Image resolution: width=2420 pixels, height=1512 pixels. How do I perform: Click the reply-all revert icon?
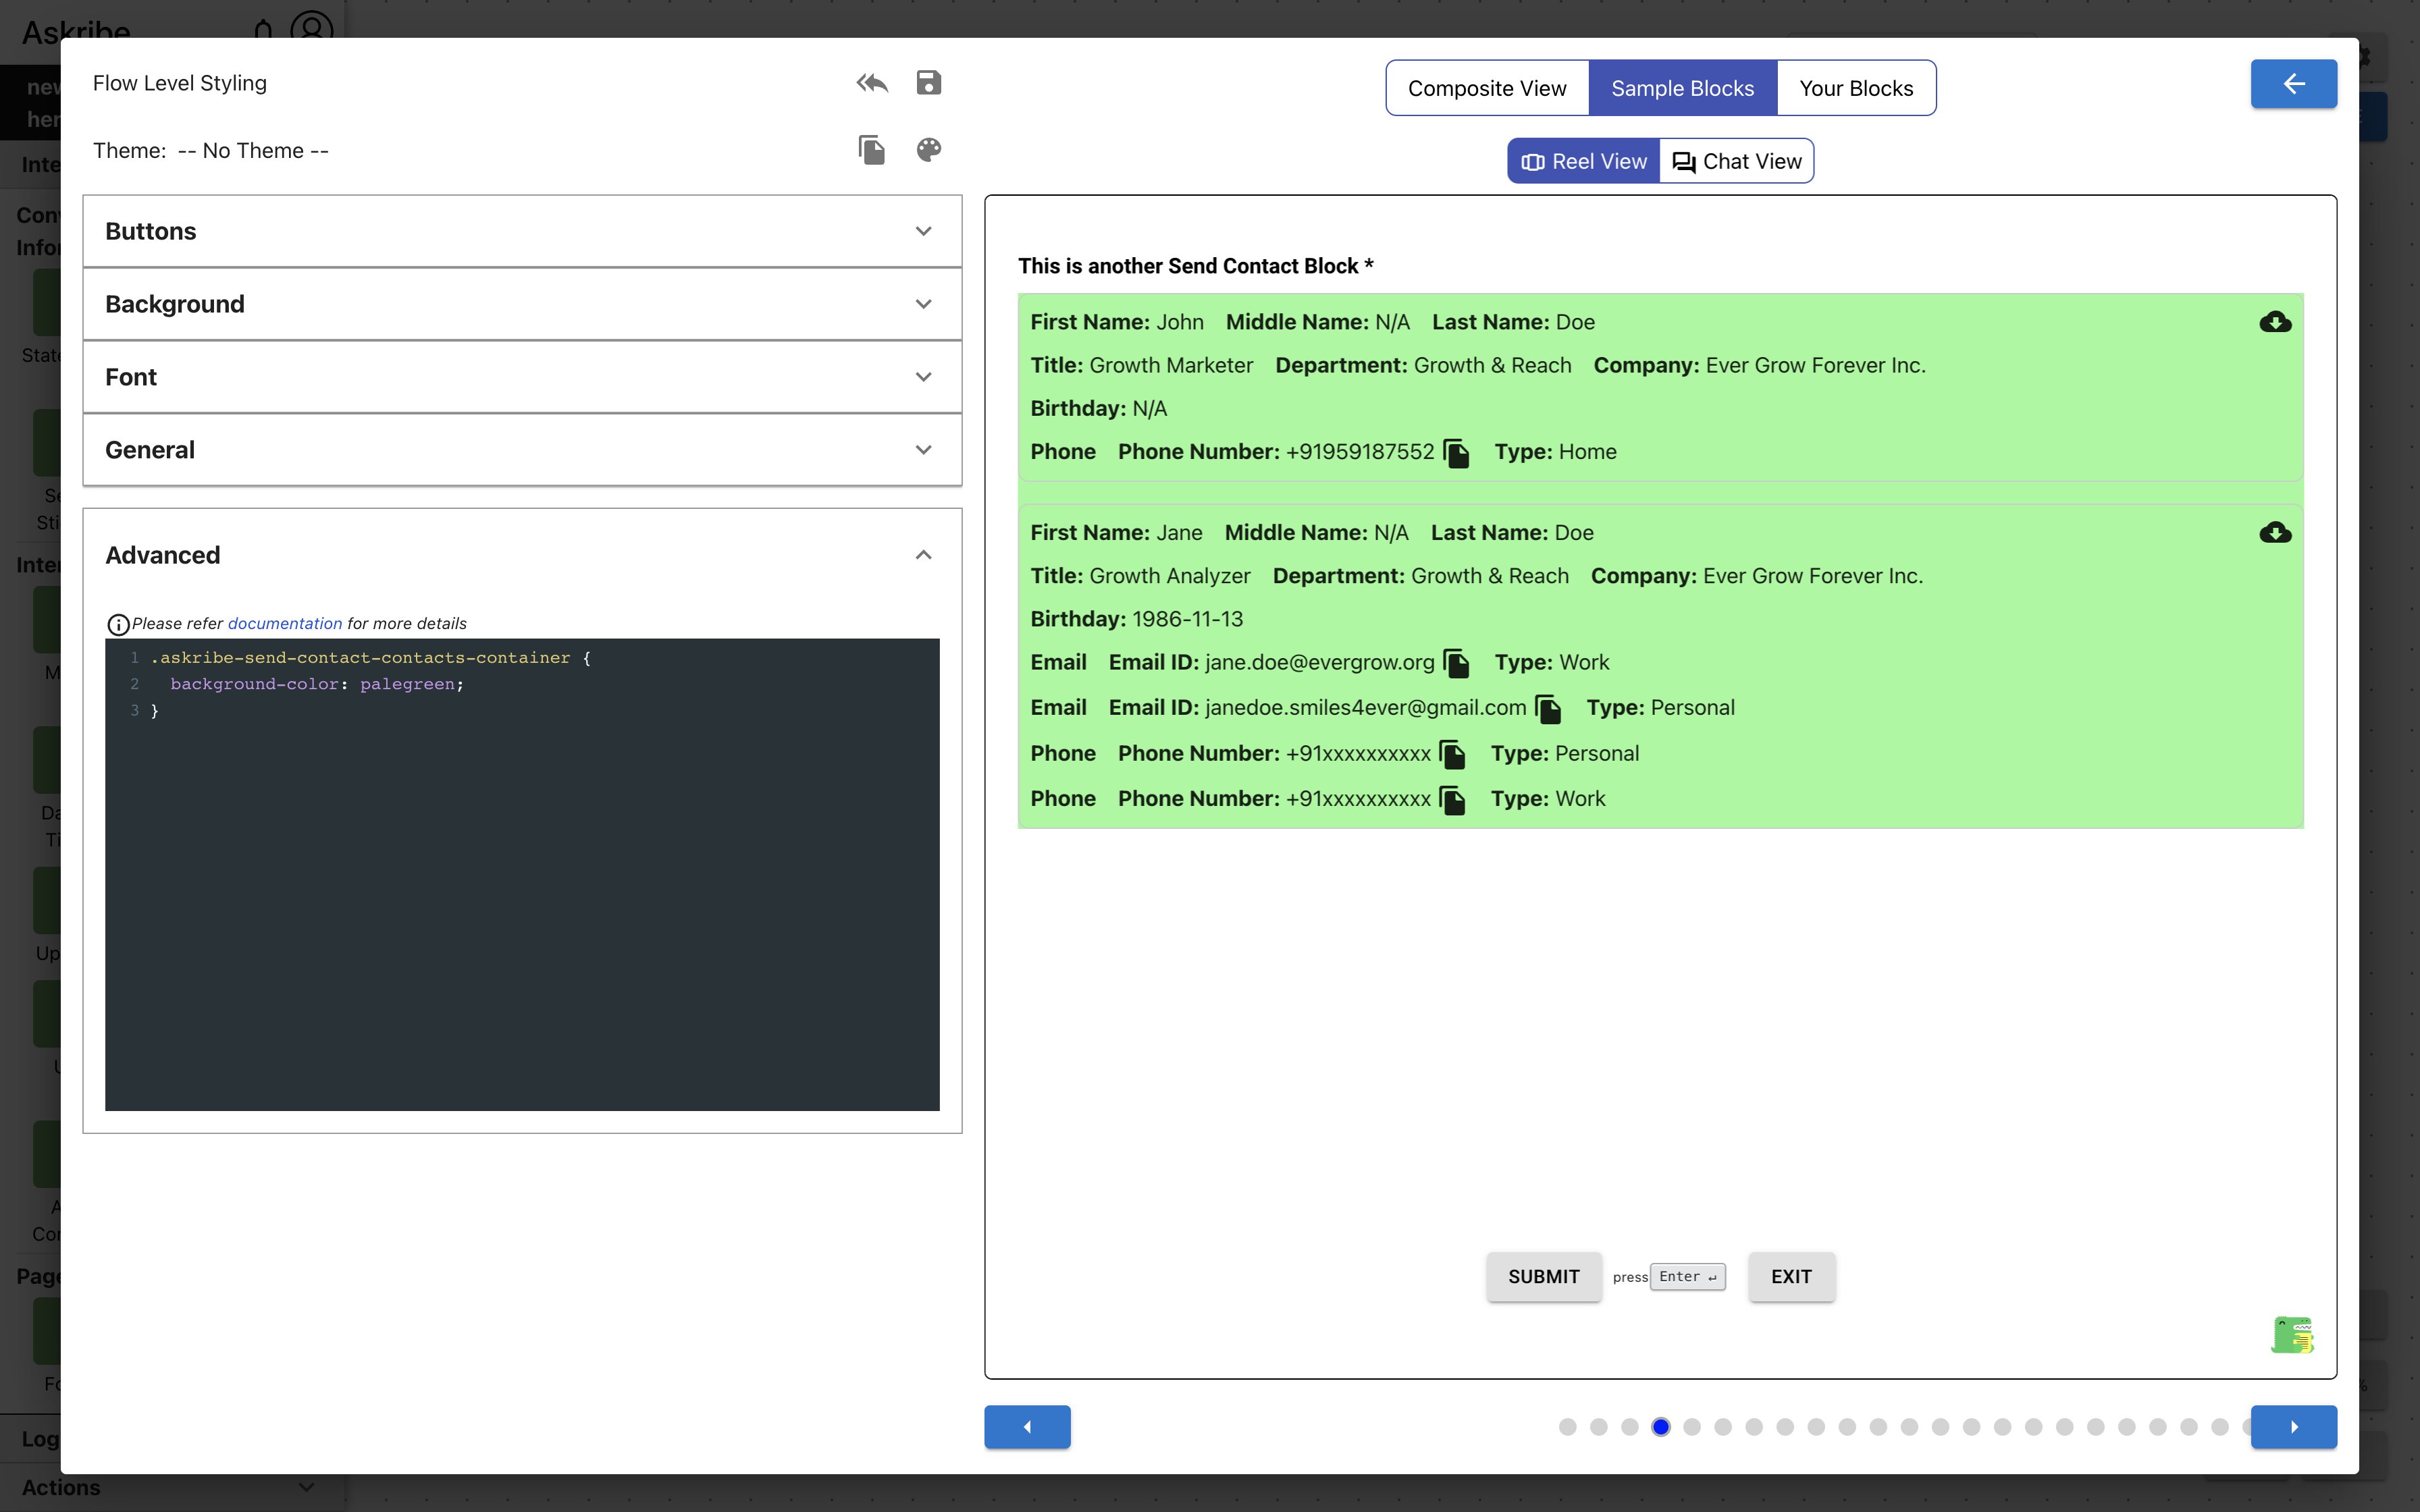tap(871, 83)
